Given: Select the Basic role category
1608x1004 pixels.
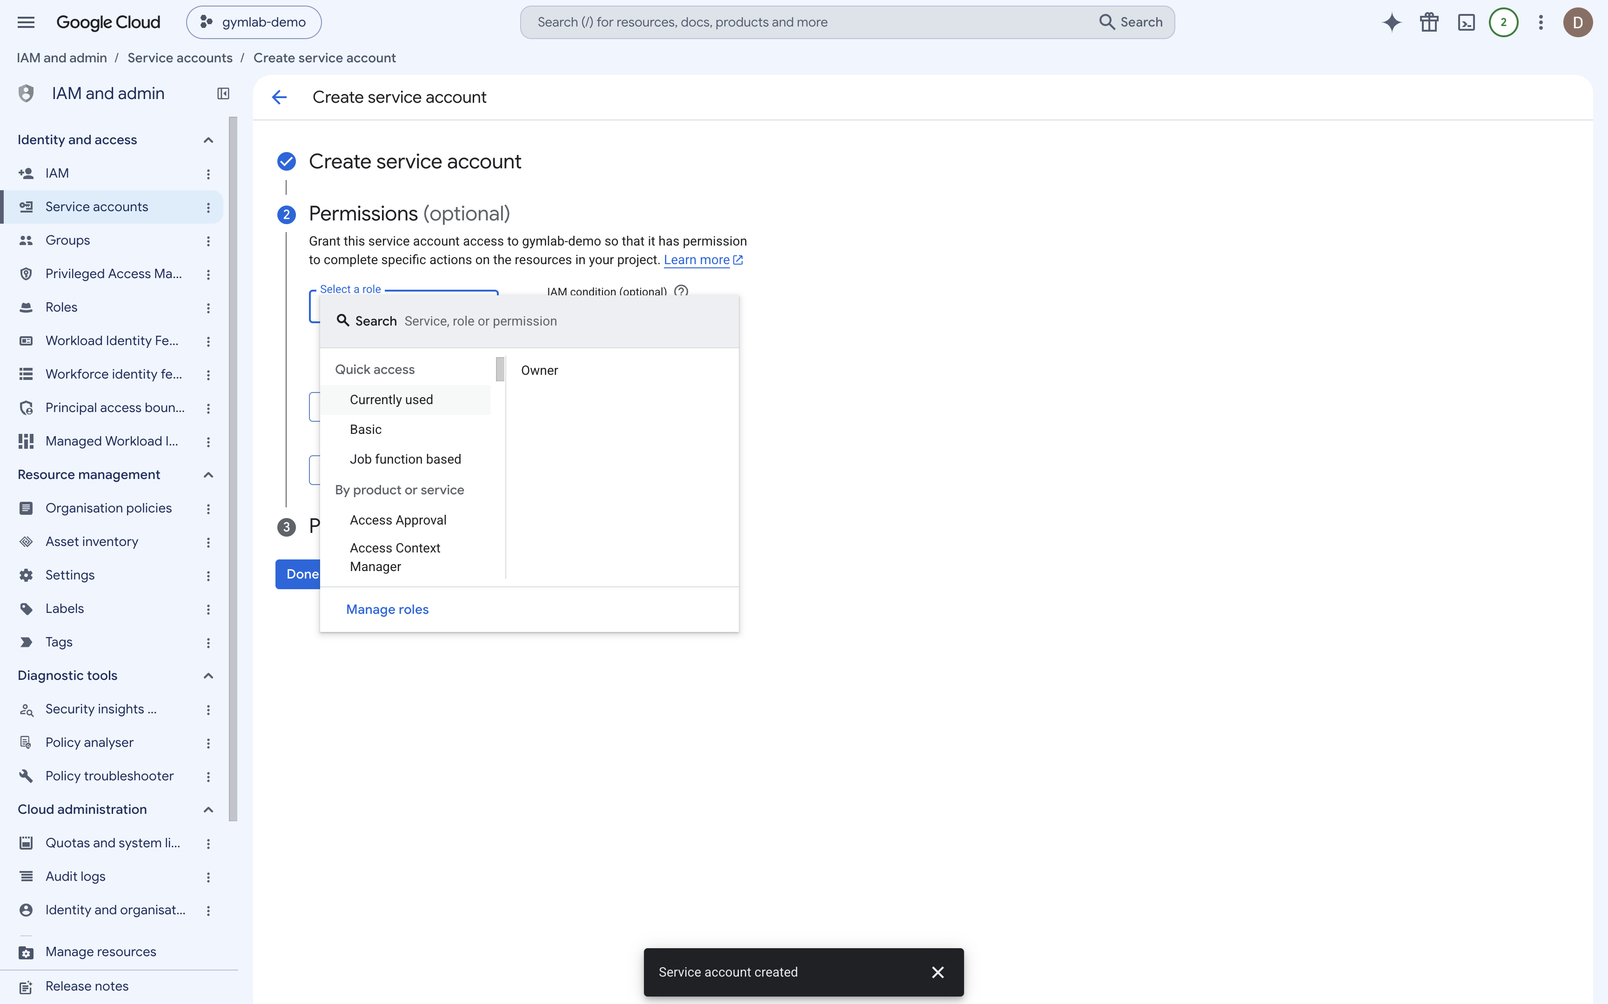Looking at the screenshot, I should coord(405,430).
